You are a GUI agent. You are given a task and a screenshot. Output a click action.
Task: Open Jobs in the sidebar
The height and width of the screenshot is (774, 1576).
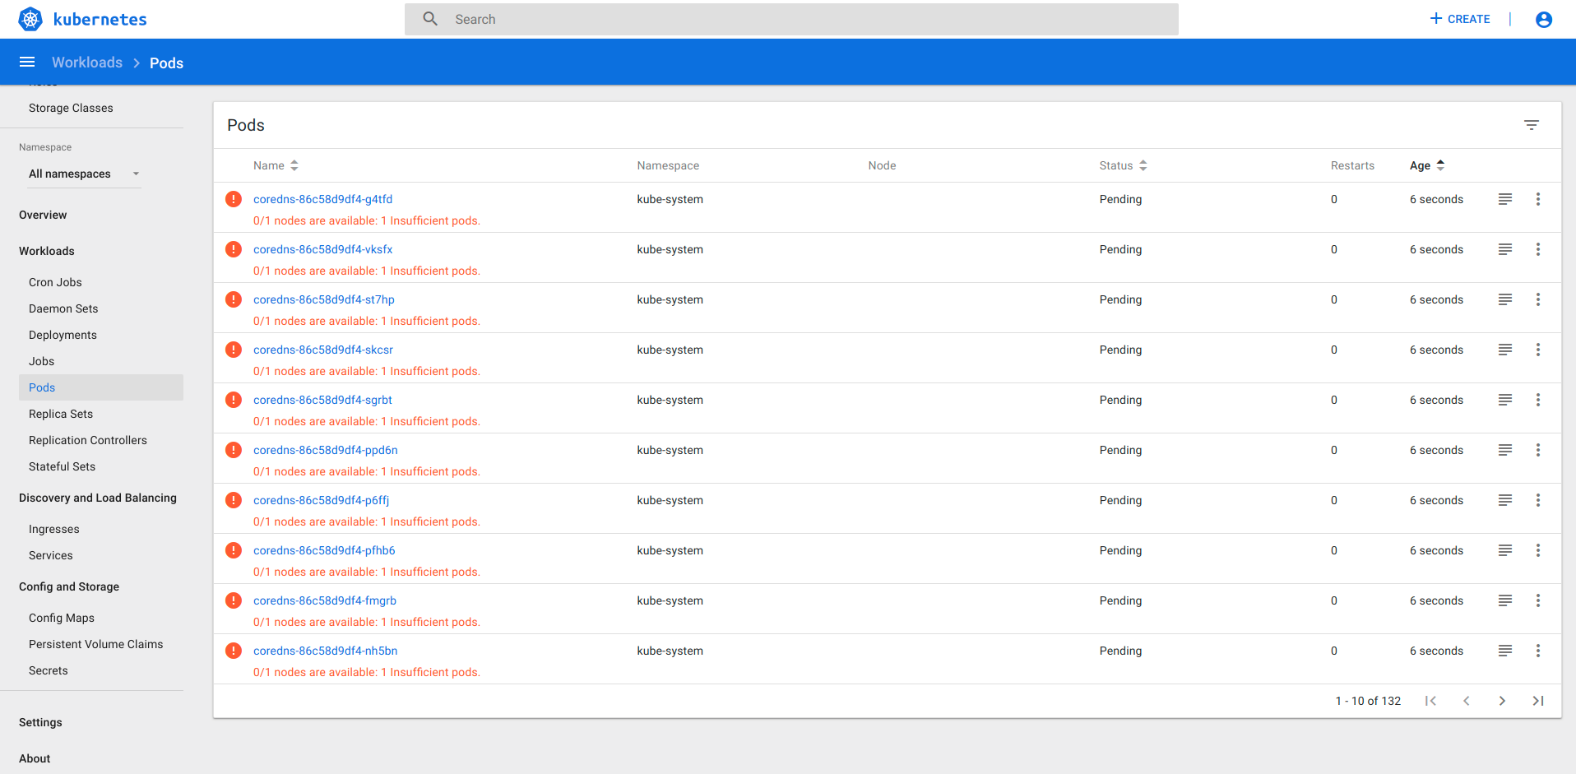click(41, 361)
